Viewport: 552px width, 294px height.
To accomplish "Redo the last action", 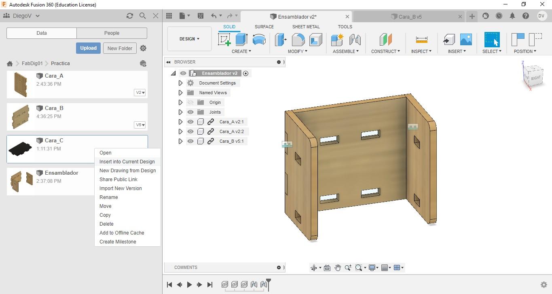I will [x=230, y=16].
